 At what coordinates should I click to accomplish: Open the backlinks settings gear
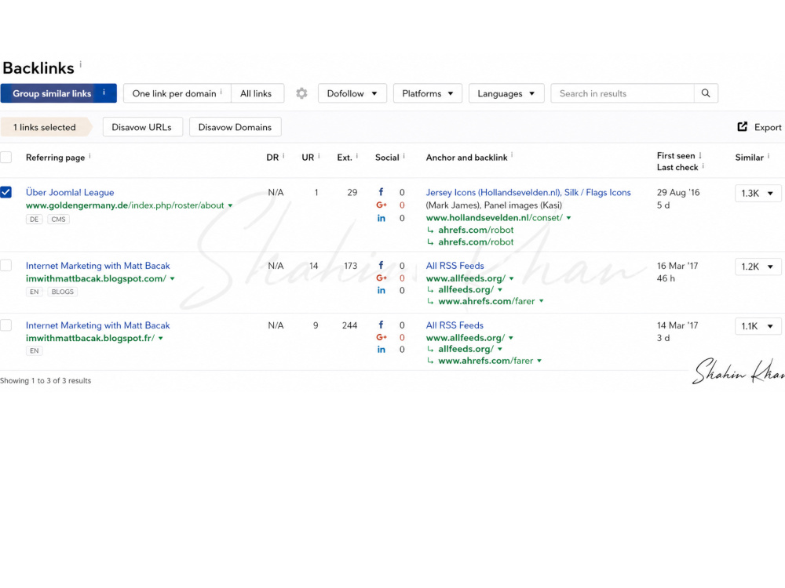301,93
